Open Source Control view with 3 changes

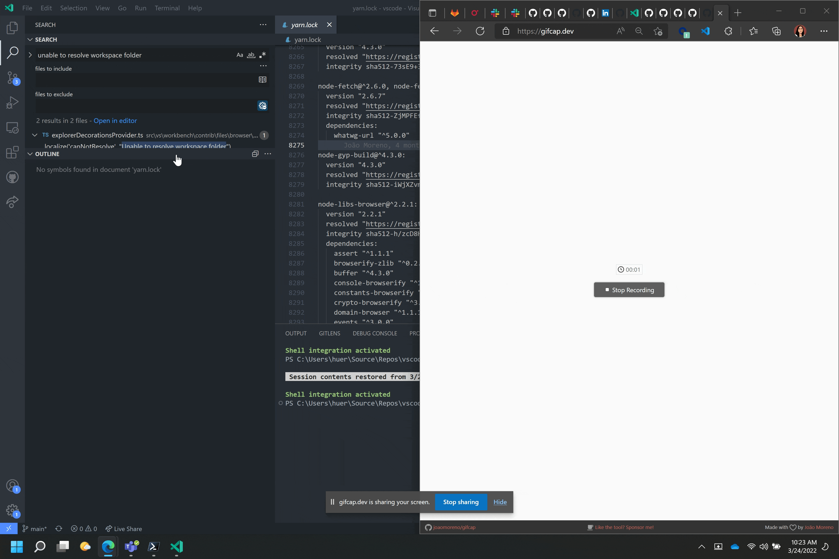point(12,78)
